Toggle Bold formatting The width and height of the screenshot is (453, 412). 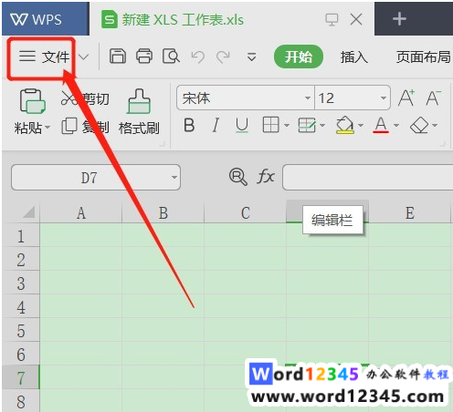click(189, 125)
